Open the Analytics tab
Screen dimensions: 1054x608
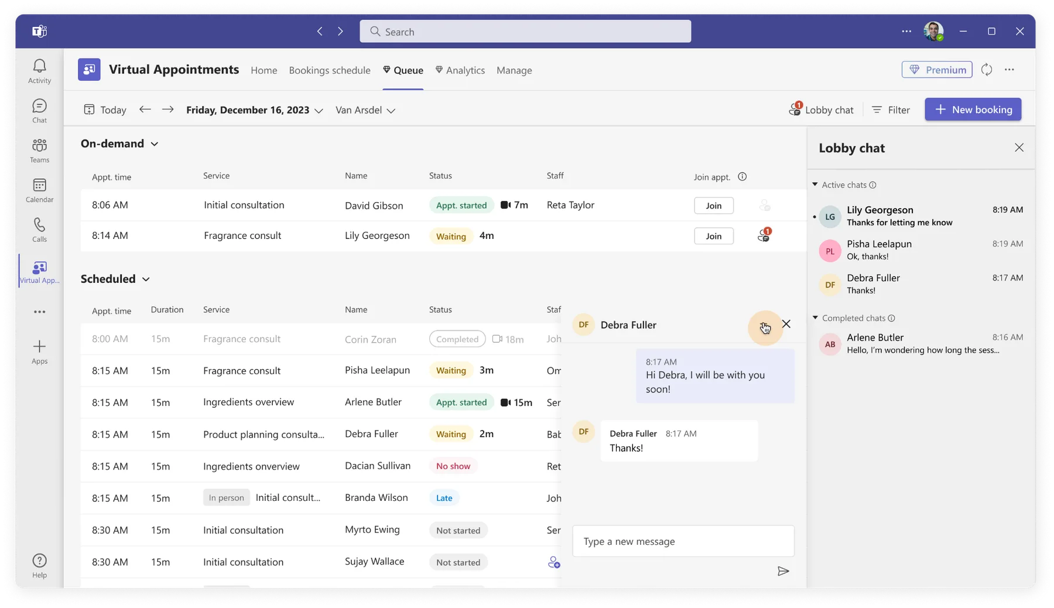coord(460,70)
